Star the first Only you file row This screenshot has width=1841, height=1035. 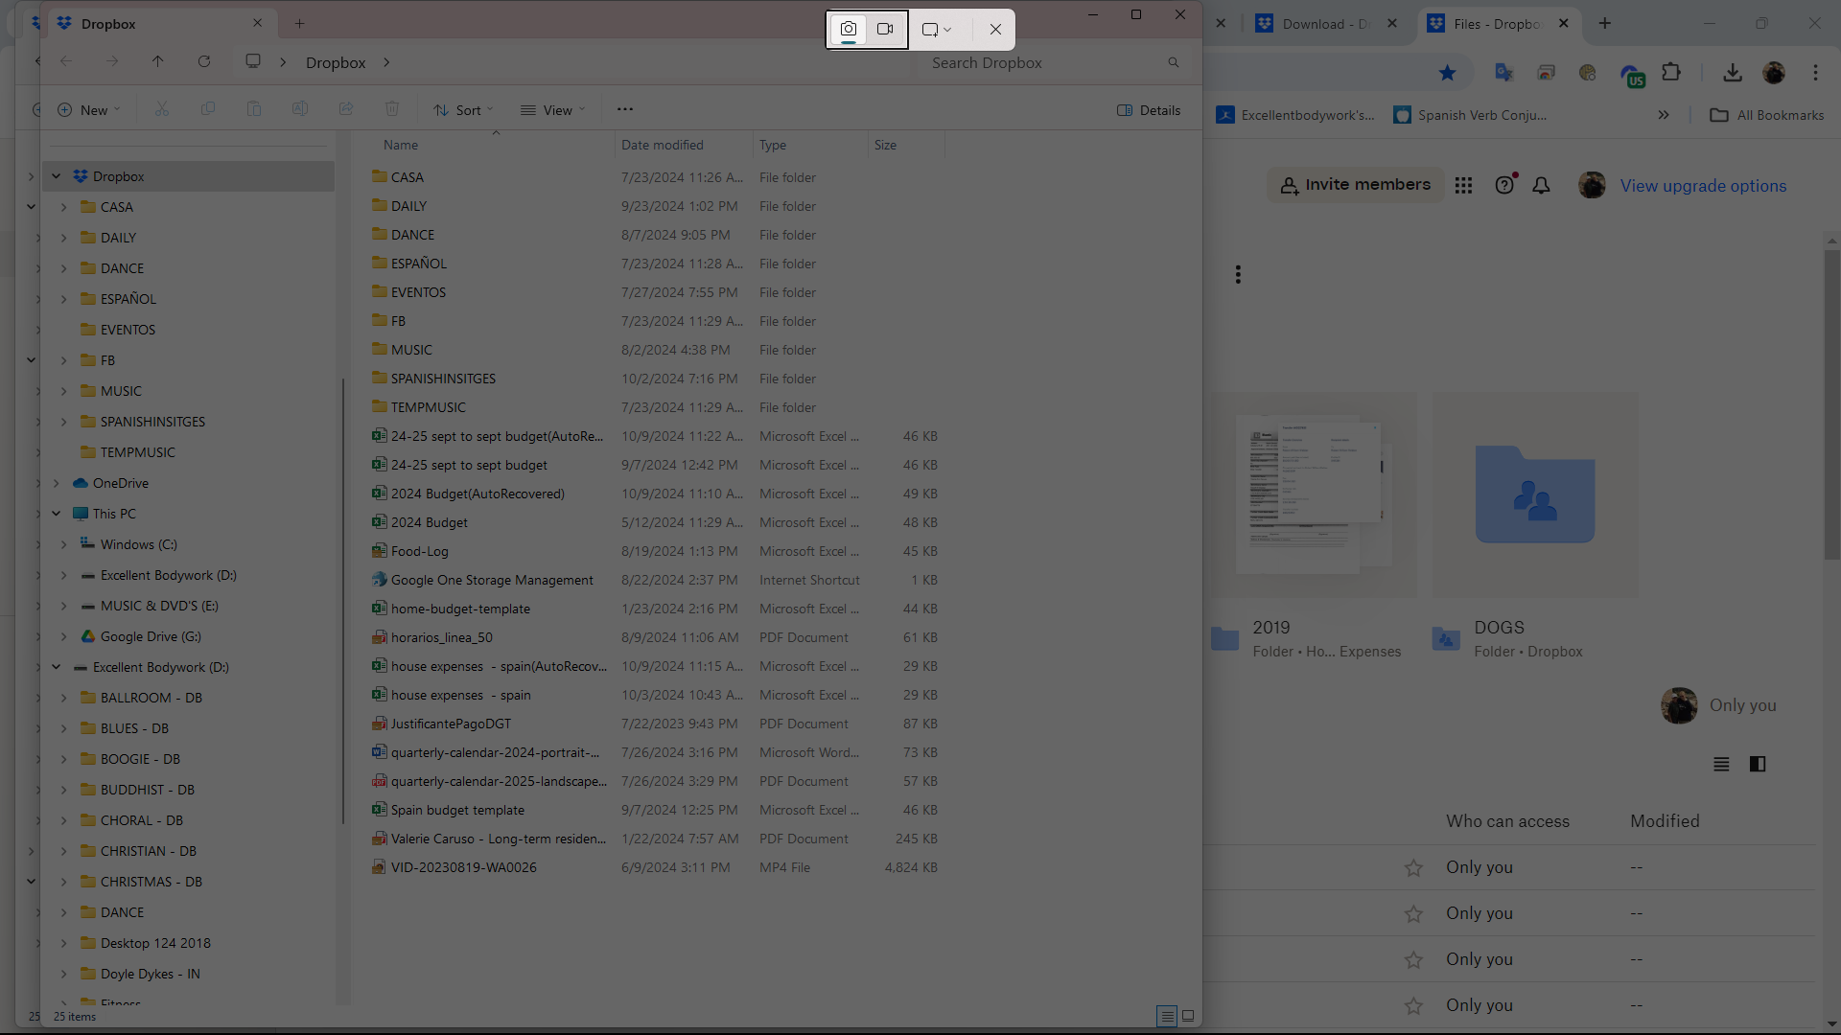coord(1413,868)
